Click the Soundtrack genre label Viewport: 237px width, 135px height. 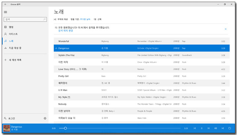(187, 55)
